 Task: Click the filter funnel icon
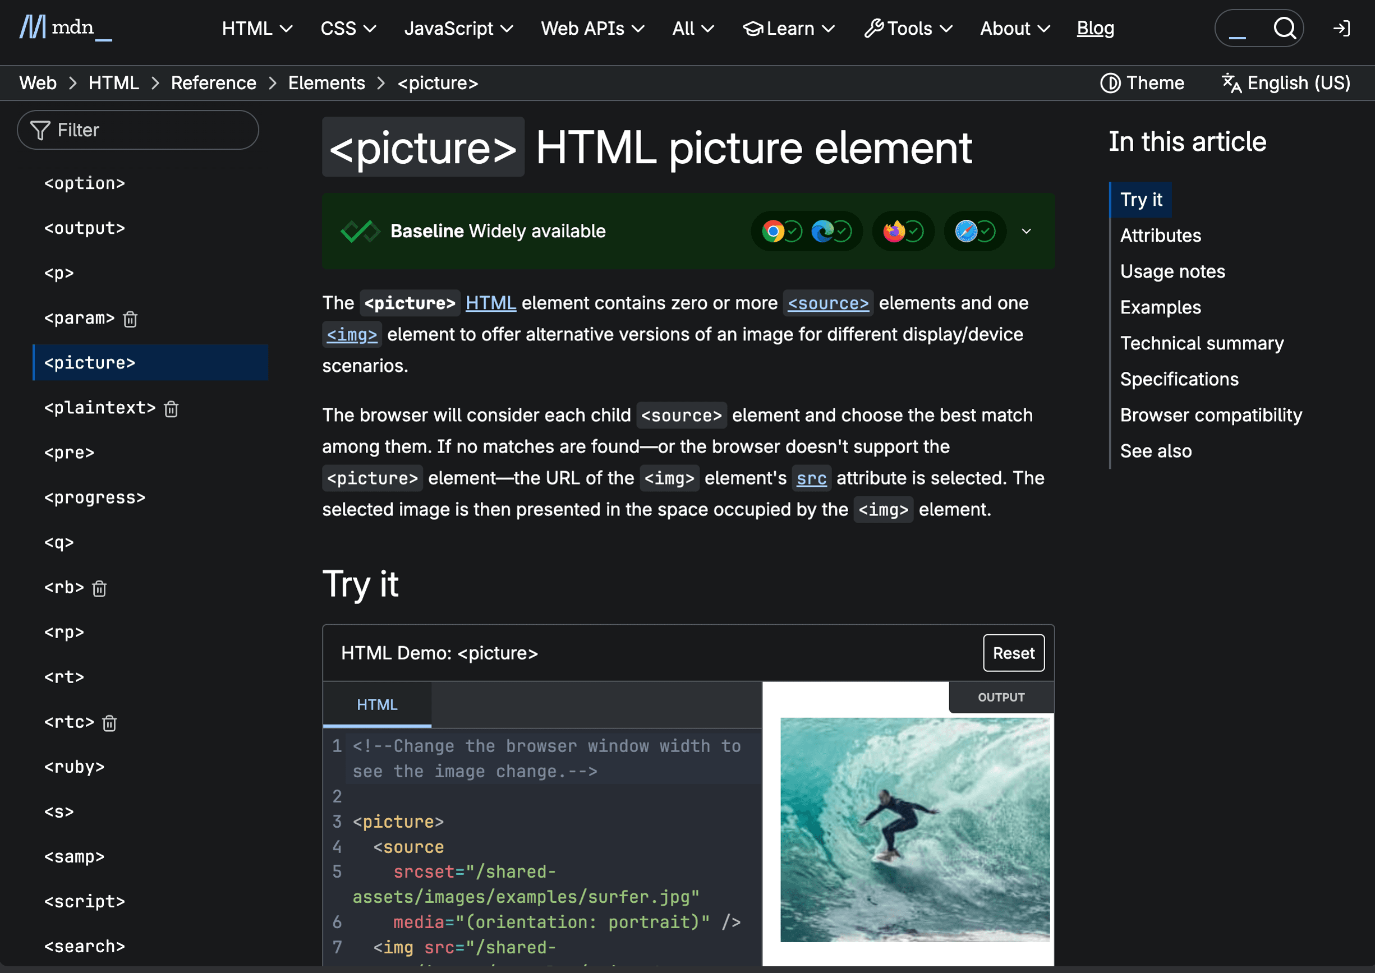tap(40, 130)
